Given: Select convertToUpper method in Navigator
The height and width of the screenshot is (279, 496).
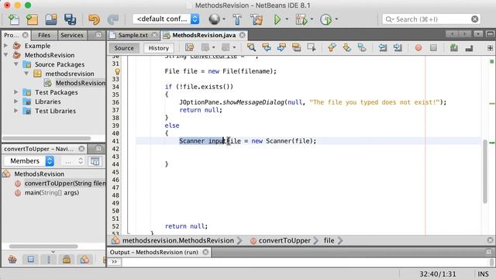Looking at the screenshot, I should coord(65,183).
